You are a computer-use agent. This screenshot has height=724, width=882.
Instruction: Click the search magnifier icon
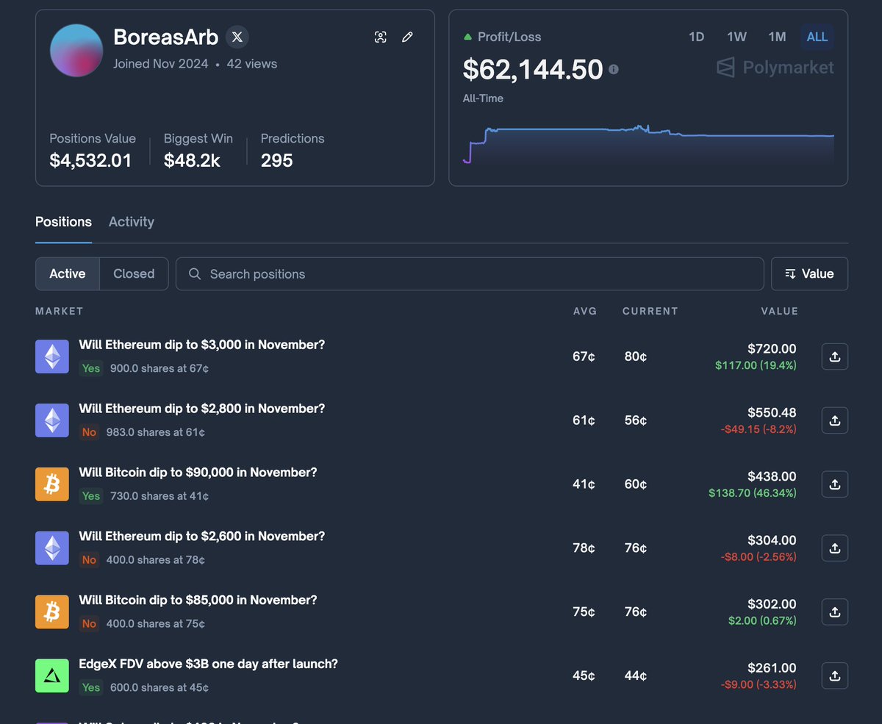pos(195,273)
